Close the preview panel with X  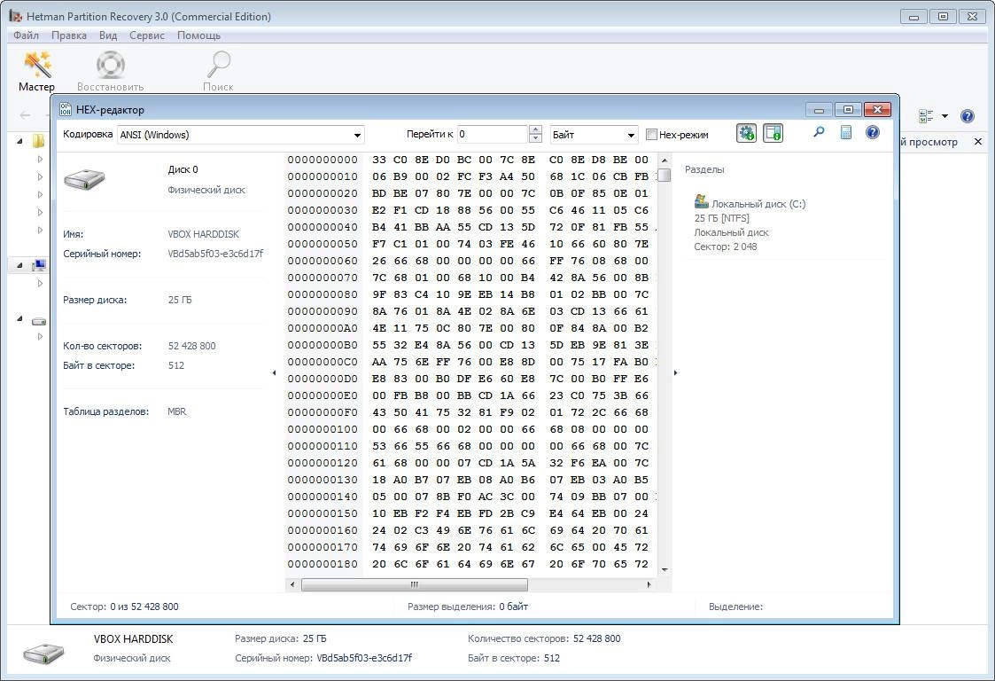click(x=978, y=142)
